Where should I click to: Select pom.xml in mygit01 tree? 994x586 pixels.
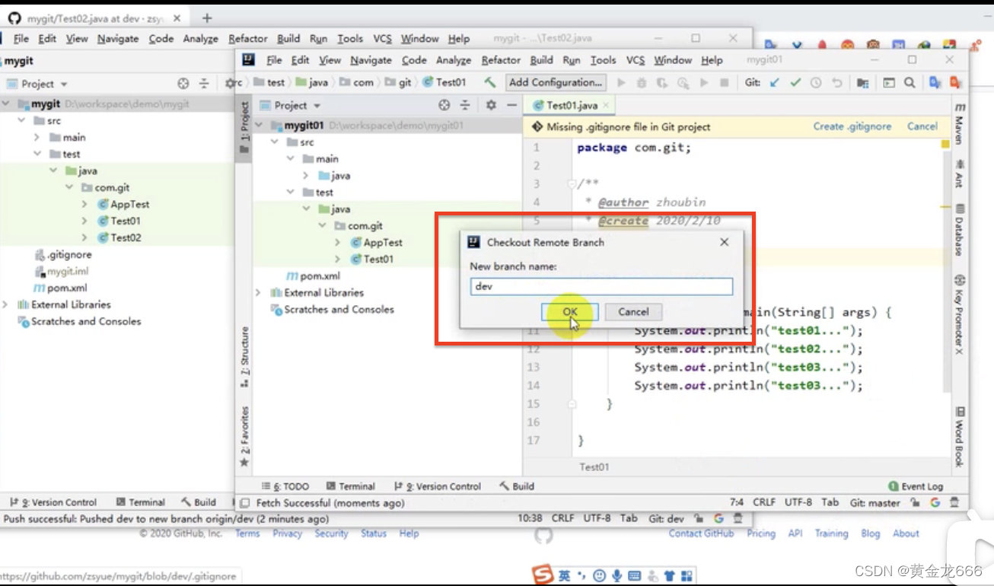click(313, 275)
